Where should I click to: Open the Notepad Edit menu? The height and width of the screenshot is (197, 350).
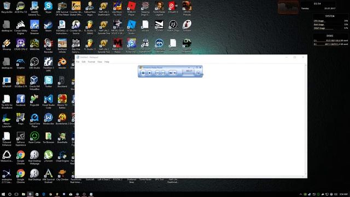[x=84, y=62]
